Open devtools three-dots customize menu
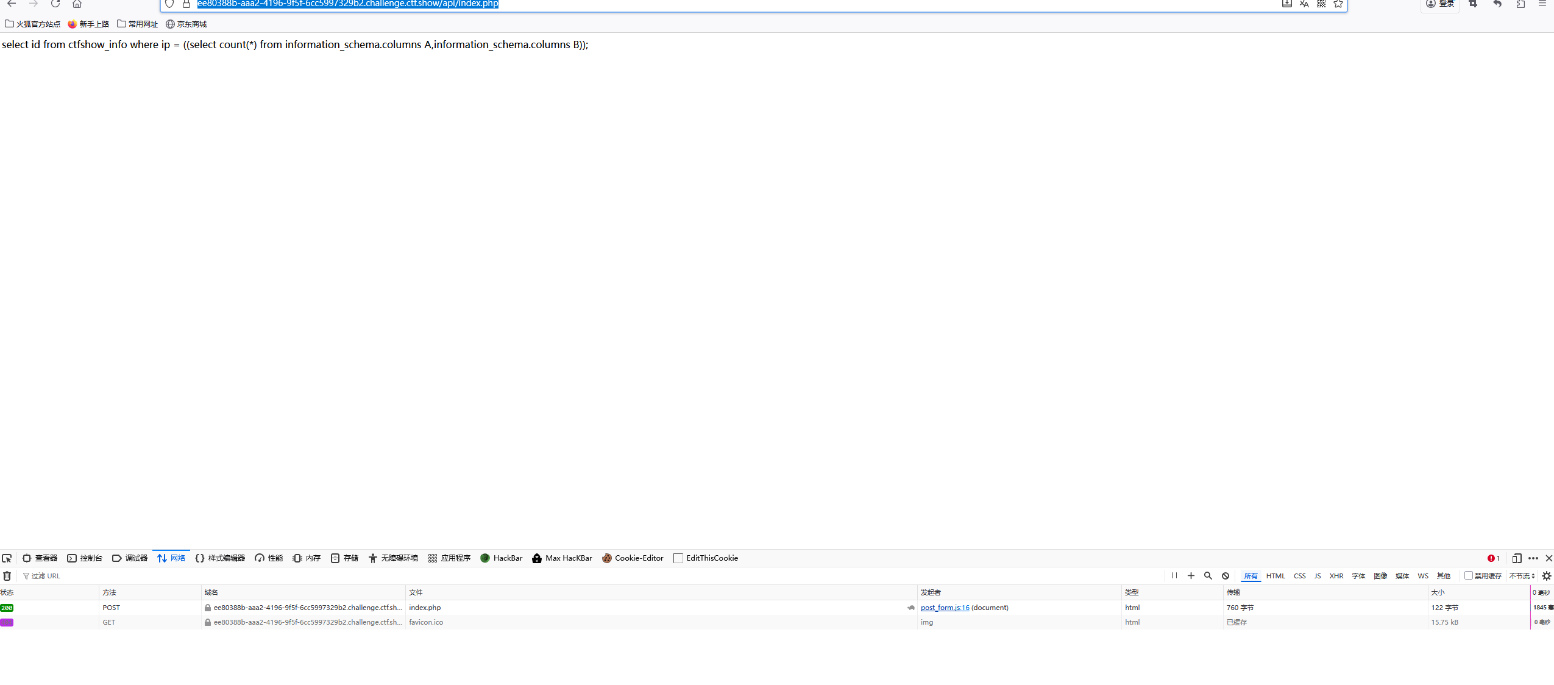This screenshot has width=1554, height=685. pyautogui.click(x=1533, y=558)
